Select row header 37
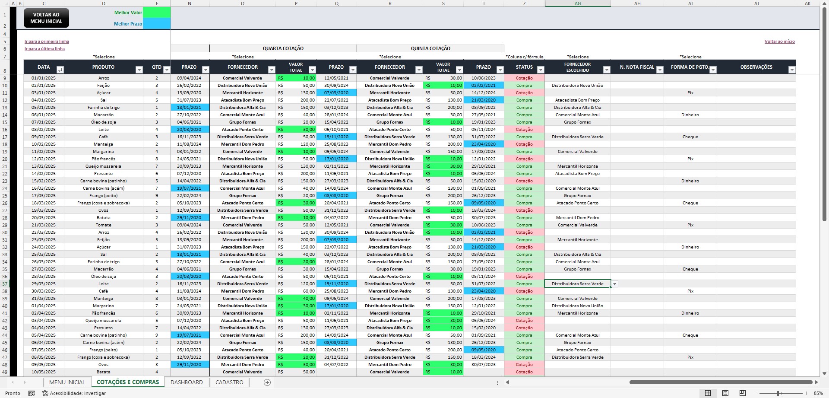Screen dimensions: 829x398 point(5,284)
